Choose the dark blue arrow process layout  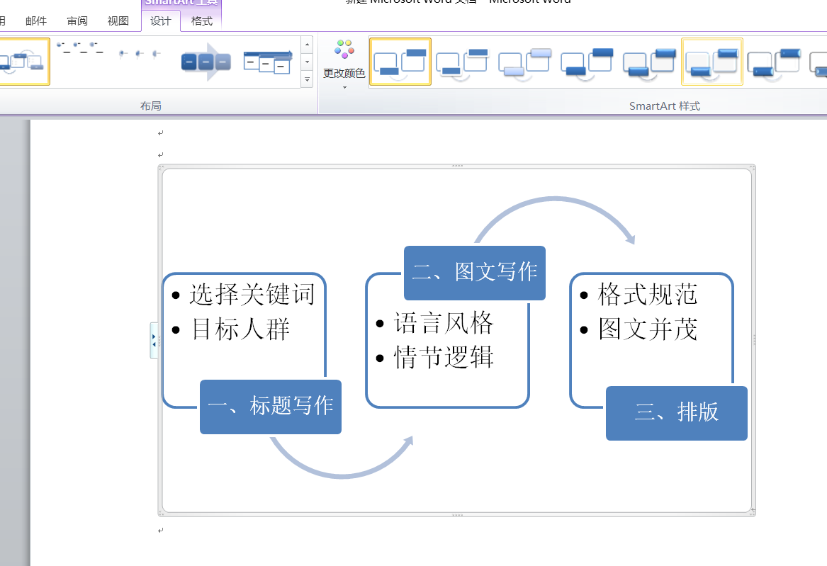click(207, 62)
